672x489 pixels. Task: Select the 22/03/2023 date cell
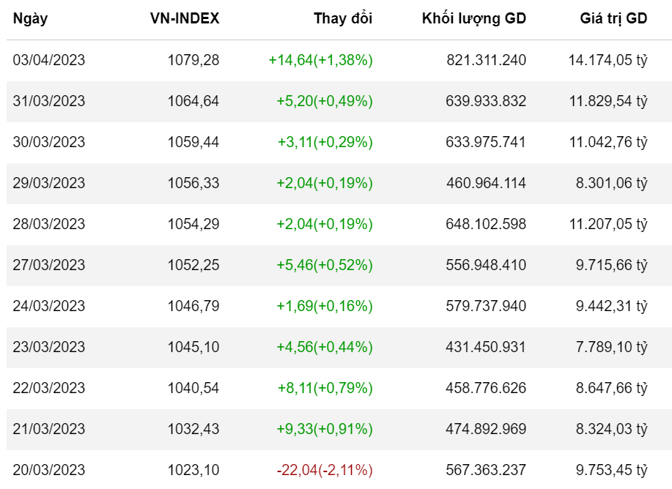48,388
